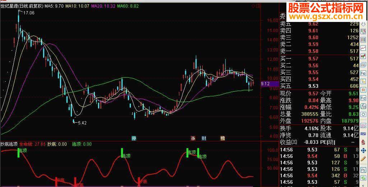
Task: Click the red dollar S icon
Action: tap(363, 142)
